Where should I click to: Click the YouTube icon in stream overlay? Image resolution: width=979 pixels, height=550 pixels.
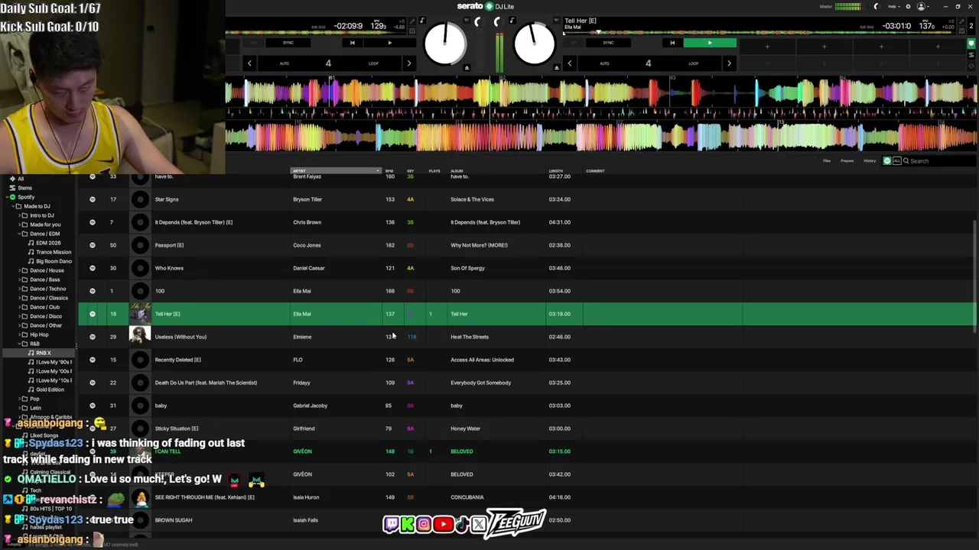(443, 524)
